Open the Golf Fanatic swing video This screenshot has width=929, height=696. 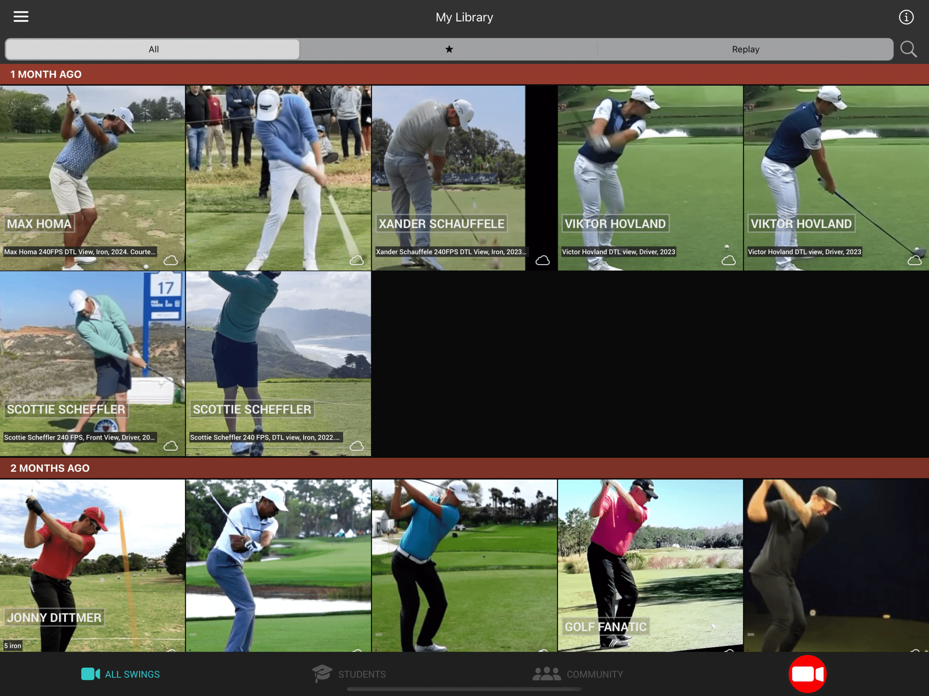pyautogui.click(x=650, y=565)
